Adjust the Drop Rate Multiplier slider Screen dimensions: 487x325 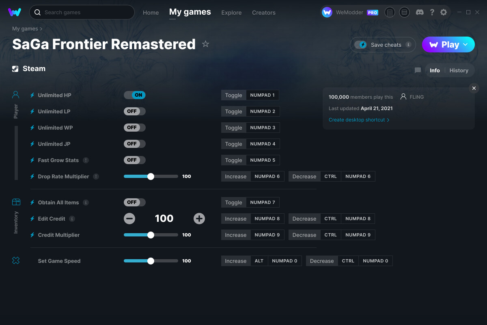pos(151,176)
